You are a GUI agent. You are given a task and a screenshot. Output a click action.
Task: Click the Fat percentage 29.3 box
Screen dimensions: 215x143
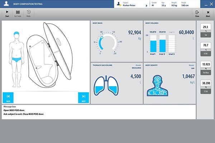pos(206,29)
